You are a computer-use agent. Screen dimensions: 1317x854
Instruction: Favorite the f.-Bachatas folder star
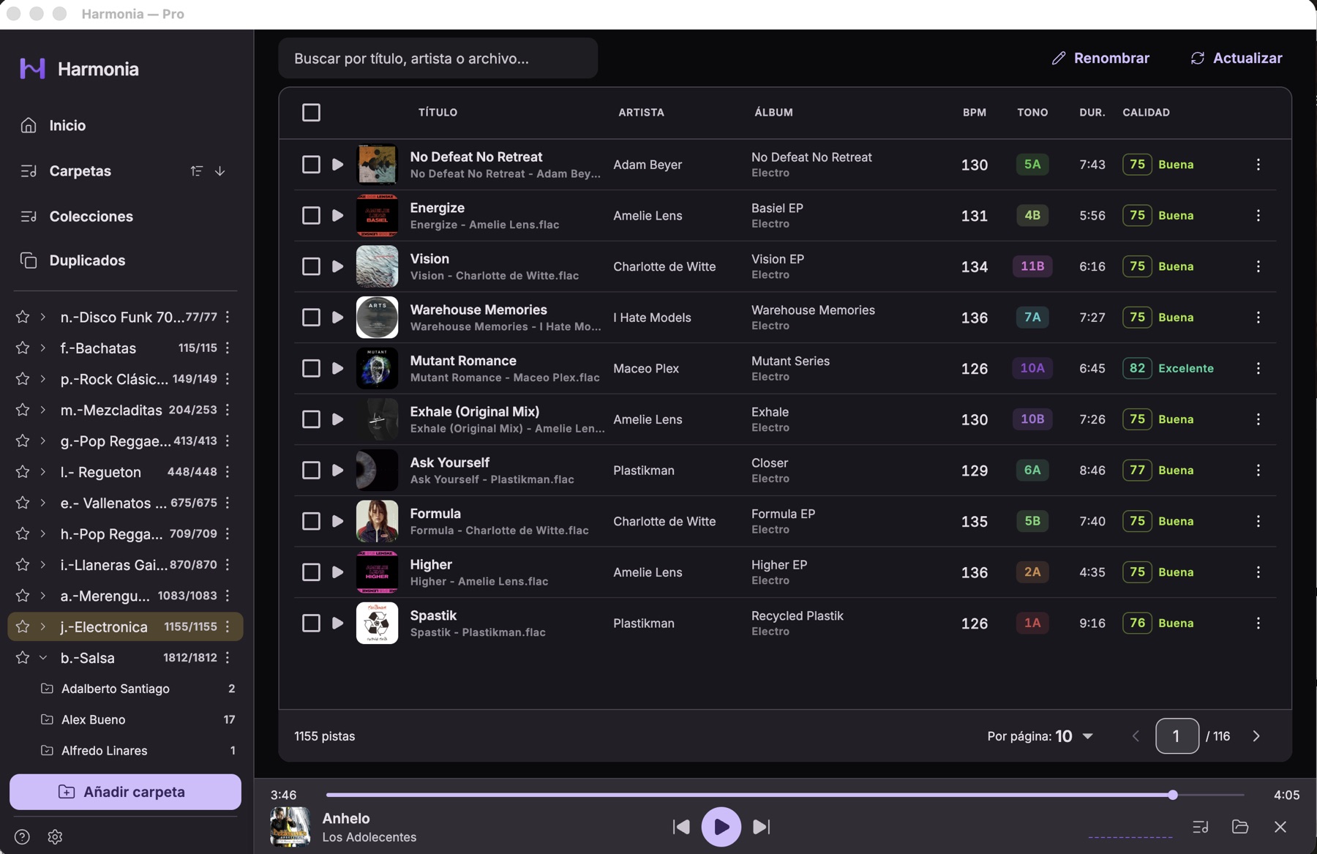tap(23, 348)
